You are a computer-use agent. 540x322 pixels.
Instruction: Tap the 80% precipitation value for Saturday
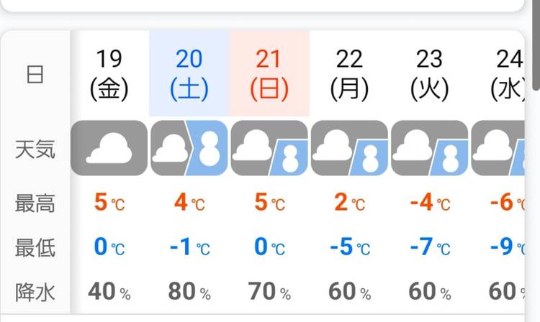(x=189, y=292)
